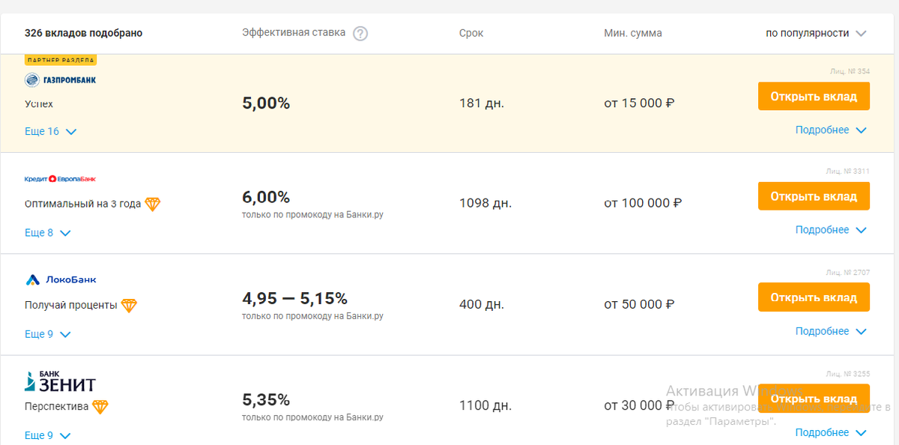Click Открыть вклад for Получай проценты

pyautogui.click(x=814, y=297)
